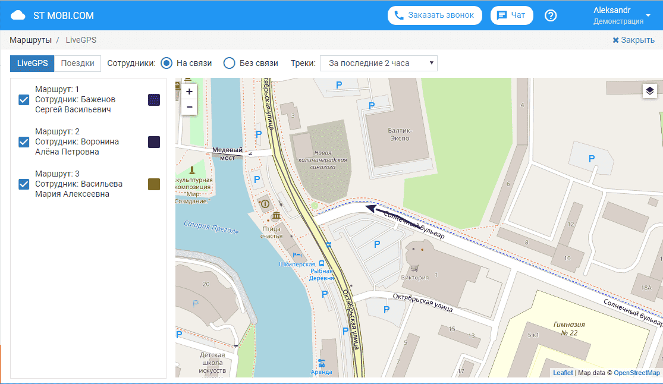Go to Маршруты breadcrumb link

point(30,40)
